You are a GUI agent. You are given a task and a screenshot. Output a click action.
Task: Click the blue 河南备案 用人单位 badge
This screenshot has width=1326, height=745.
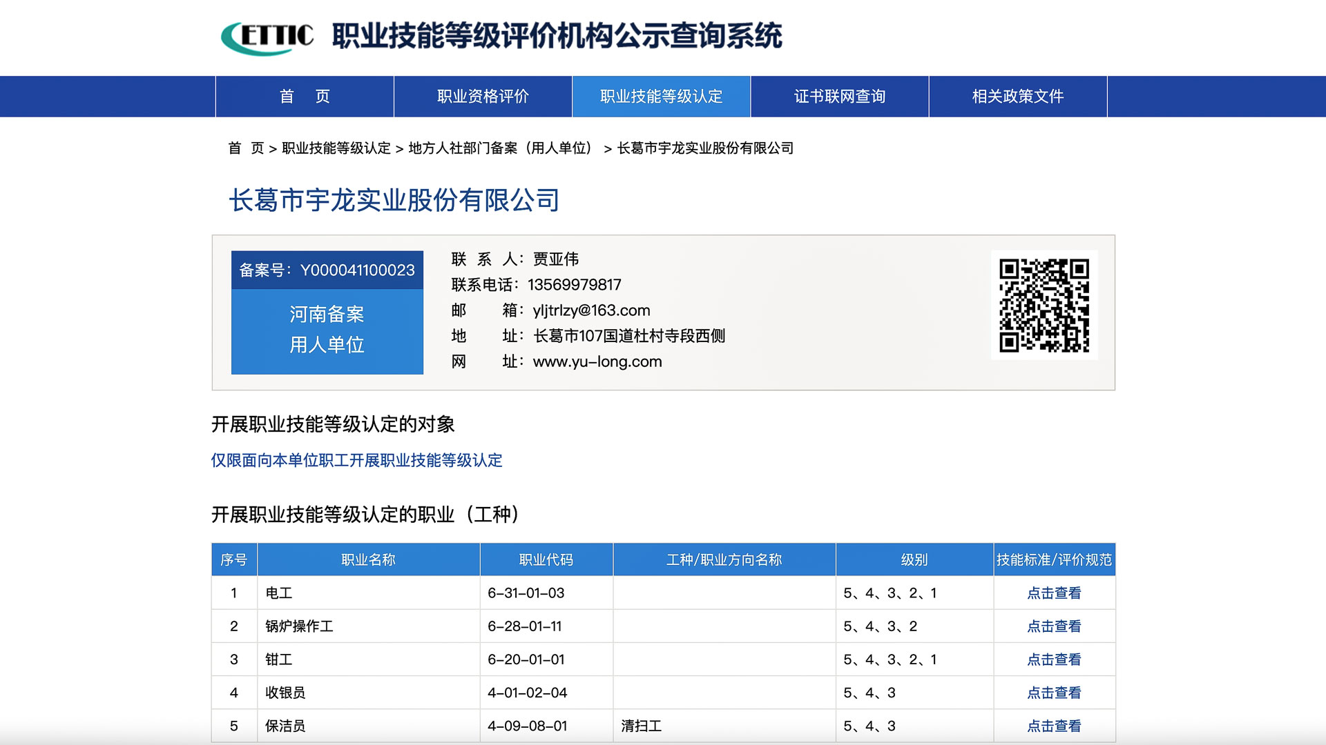[x=327, y=330]
